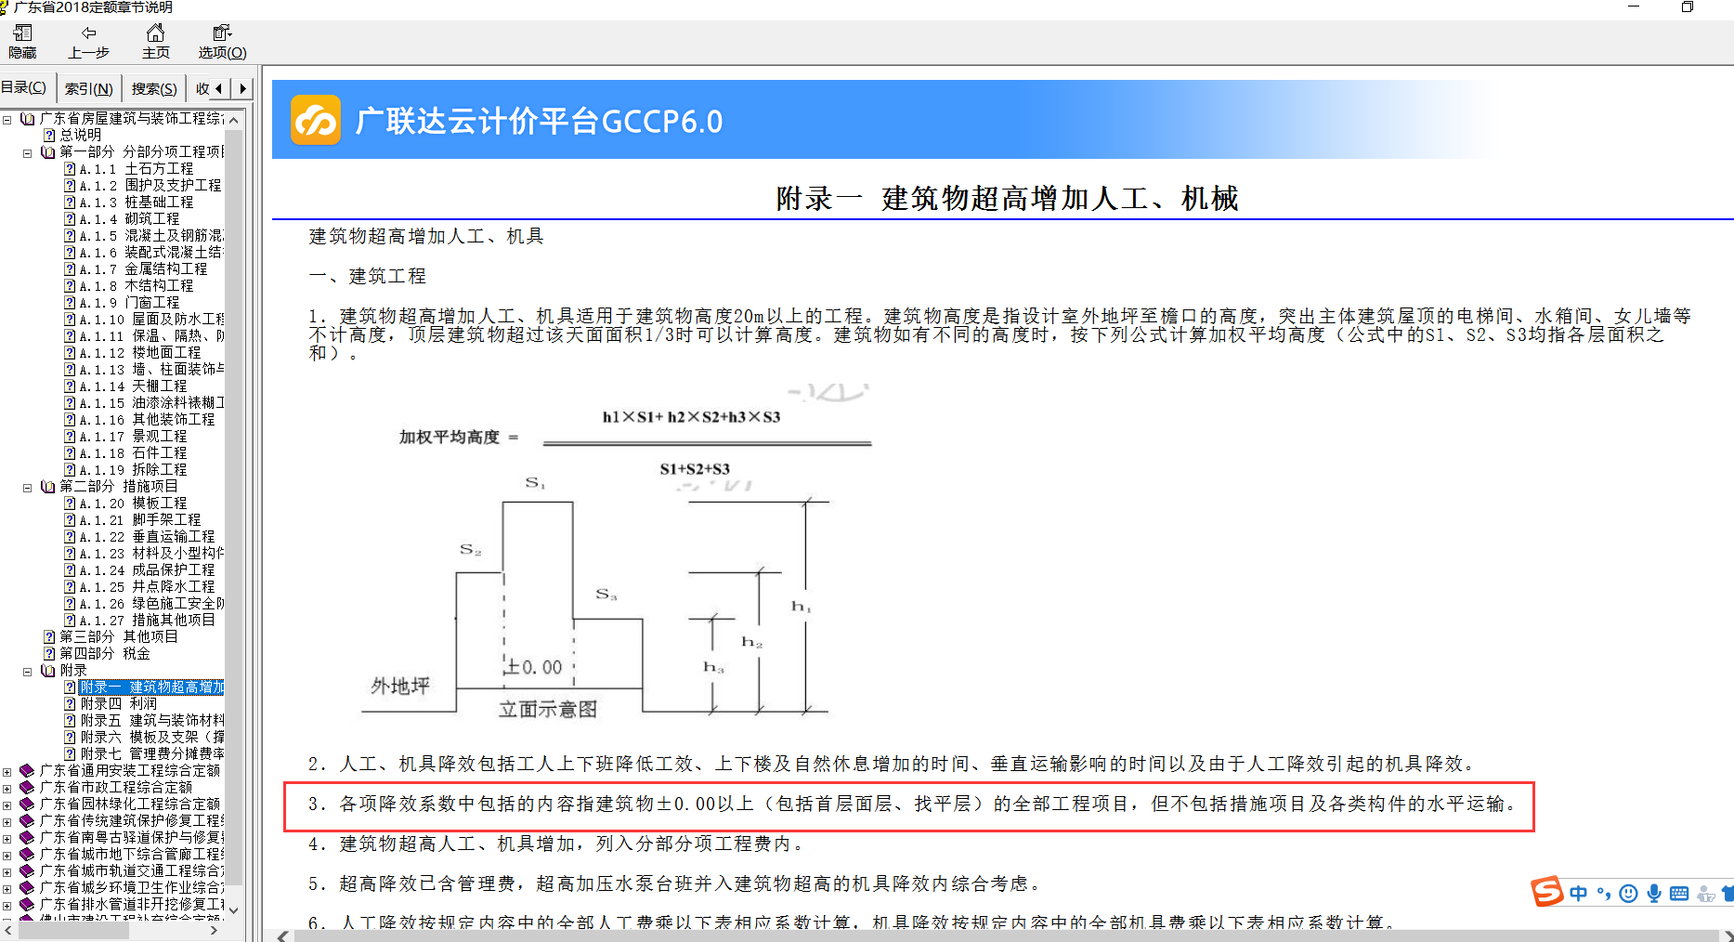
Task: Click the tree panel scroll-down arrow
Action: pos(234,909)
